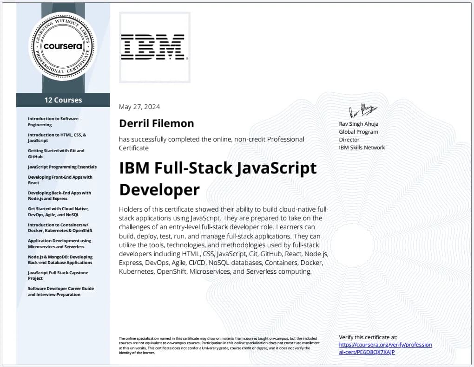The width and height of the screenshot is (474, 367).
Task: Click the Coursera professional certificate seal
Action: 63,46
